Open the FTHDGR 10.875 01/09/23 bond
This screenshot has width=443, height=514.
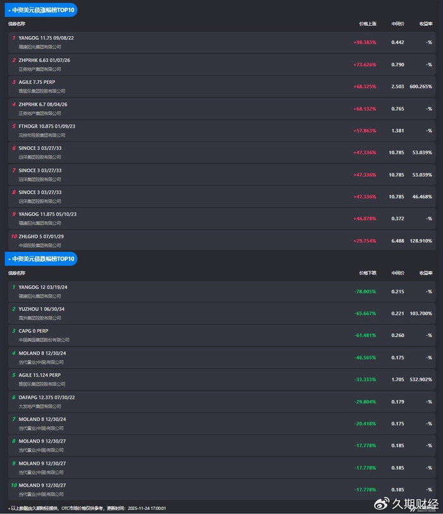pos(47,126)
